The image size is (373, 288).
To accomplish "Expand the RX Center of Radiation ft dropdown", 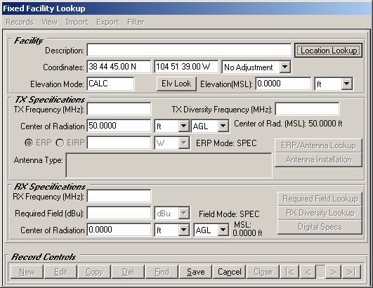I will pyautogui.click(x=183, y=230).
